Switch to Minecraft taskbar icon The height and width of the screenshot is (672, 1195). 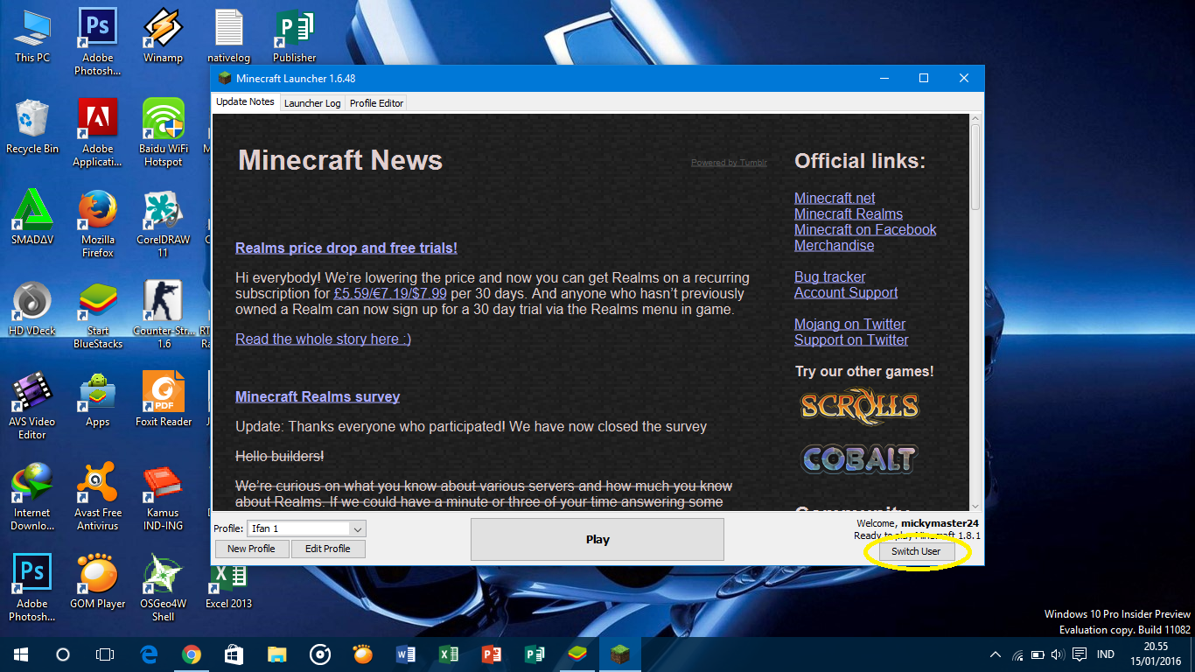[x=619, y=654]
